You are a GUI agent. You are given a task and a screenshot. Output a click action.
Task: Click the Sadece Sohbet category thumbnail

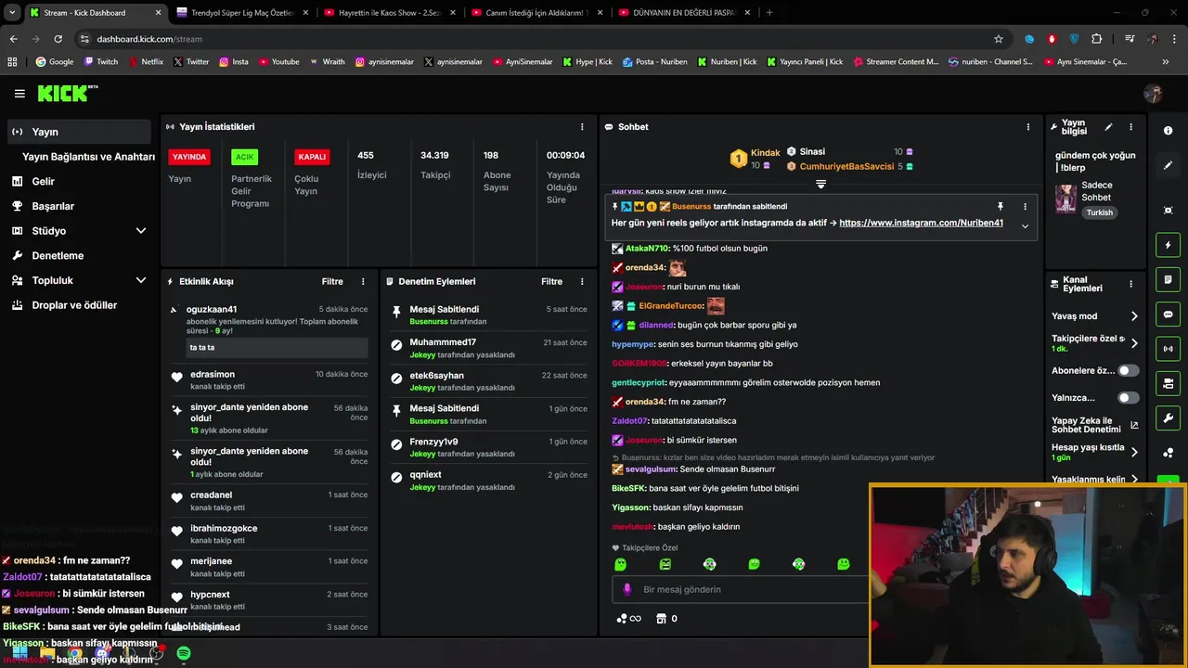click(x=1066, y=199)
